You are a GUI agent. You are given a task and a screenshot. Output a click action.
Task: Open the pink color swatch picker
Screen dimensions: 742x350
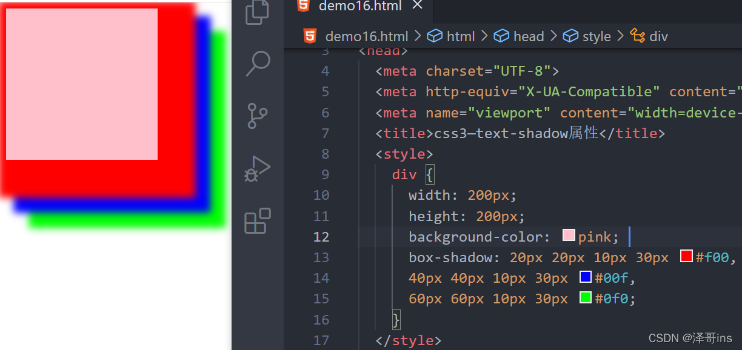click(569, 236)
